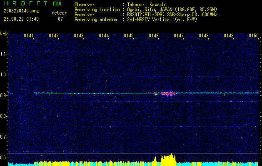Viewport: 262px width, 166px height.
Task: Click time marker 0148
Action: (204, 36)
